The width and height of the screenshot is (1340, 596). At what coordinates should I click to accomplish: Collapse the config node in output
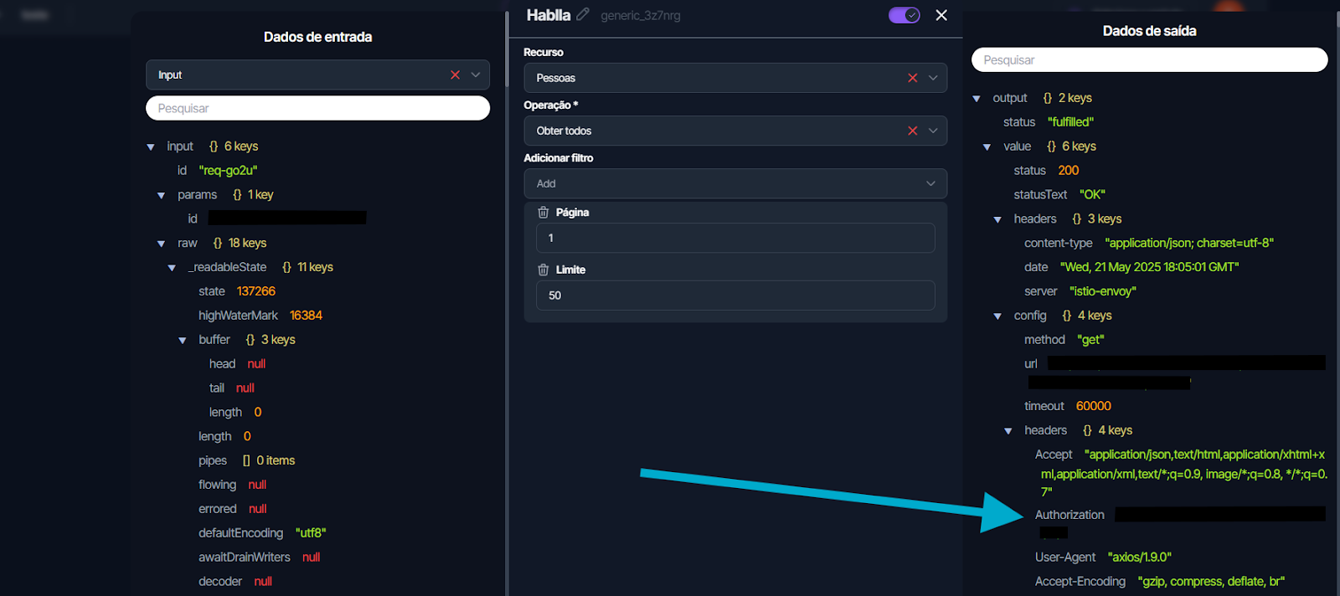[997, 316]
